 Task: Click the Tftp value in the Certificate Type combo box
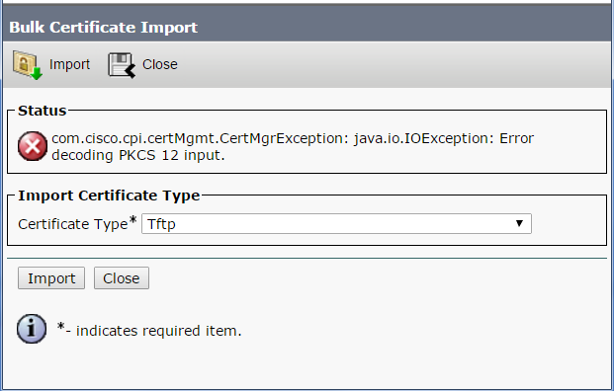tap(161, 224)
